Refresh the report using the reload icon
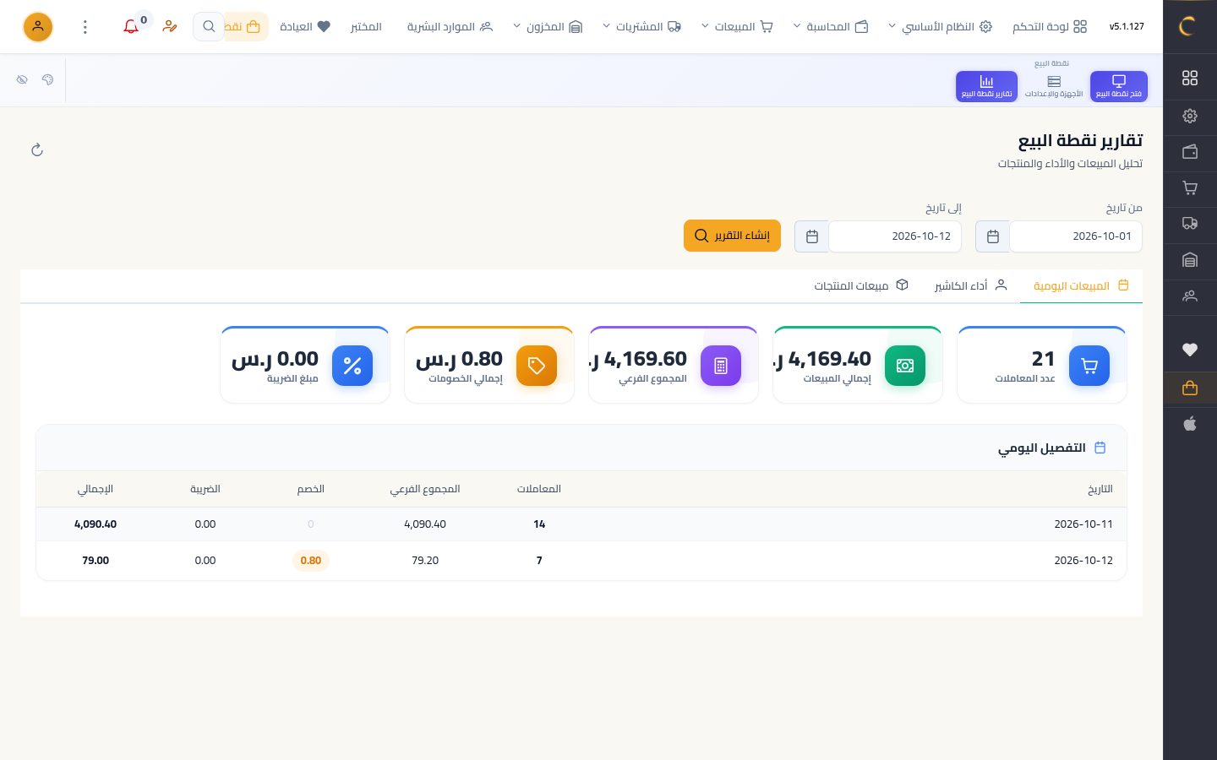Image resolution: width=1217 pixels, height=760 pixels. (37, 150)
